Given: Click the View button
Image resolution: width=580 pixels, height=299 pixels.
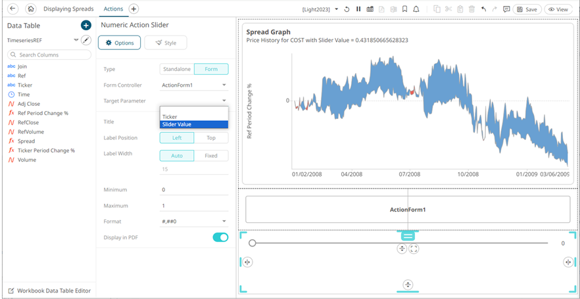Looking at the screenshot, I should point(558,9).
